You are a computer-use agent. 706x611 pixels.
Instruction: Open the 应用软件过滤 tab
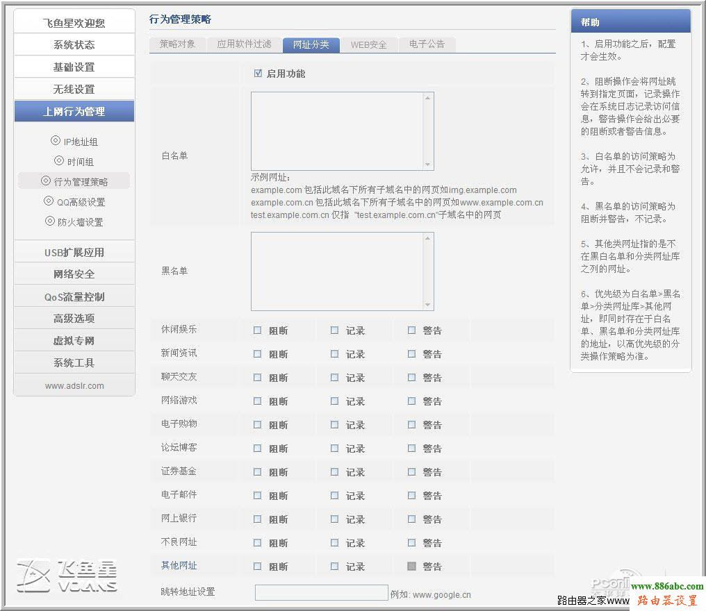click(x=245, y=44)
